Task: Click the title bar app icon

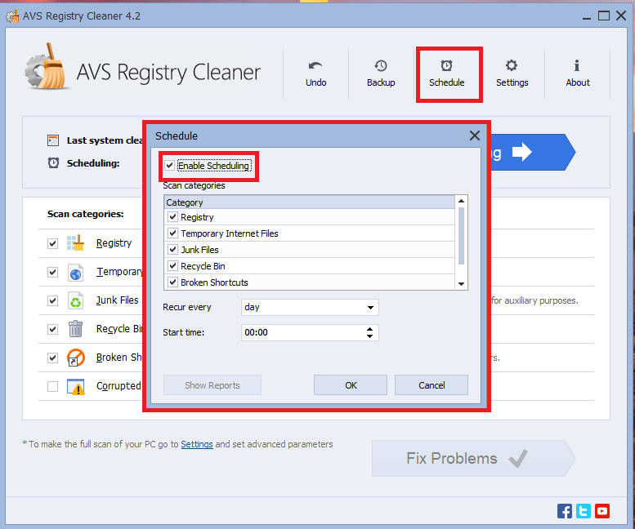Action: [12, 16]
